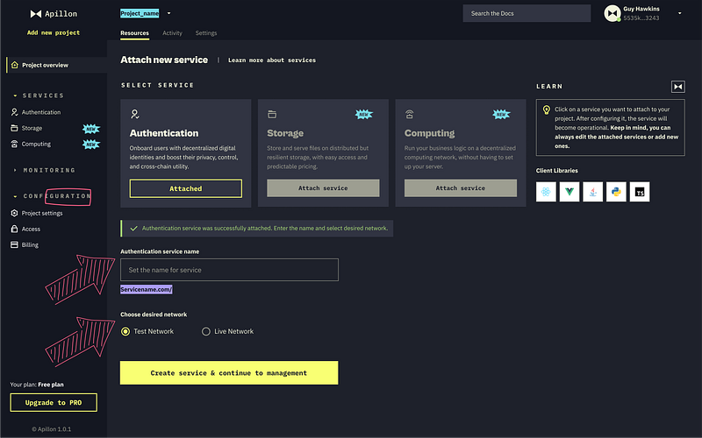Screen dimensions: 702x438
Task: Open Project settings in sidebar
Action: click(x=42, y=213)
